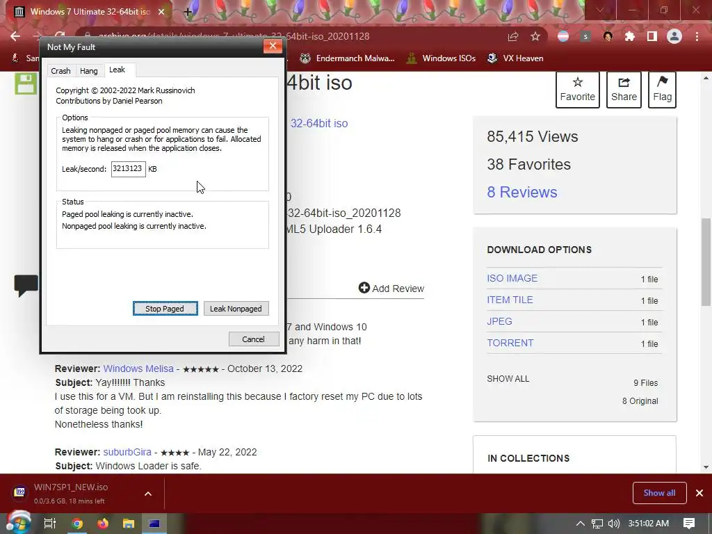Click Add Review plus icon
The image size is (712, 534).
pyautogui.click(x=364, y=287)
